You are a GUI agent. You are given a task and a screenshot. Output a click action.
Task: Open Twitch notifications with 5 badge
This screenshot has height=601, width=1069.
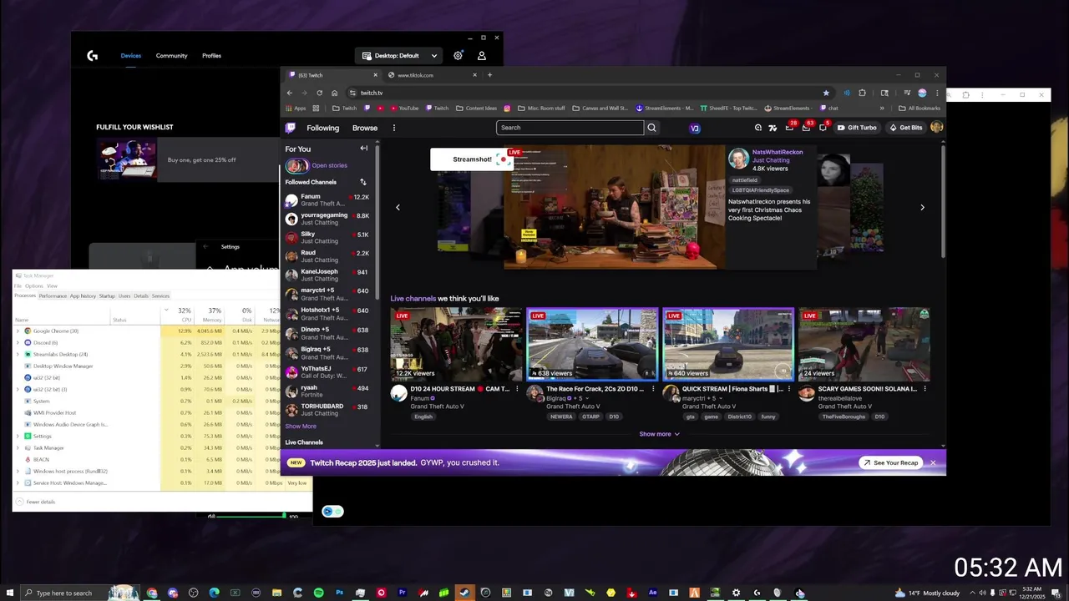pyautogui.click(x=823, y=128)
